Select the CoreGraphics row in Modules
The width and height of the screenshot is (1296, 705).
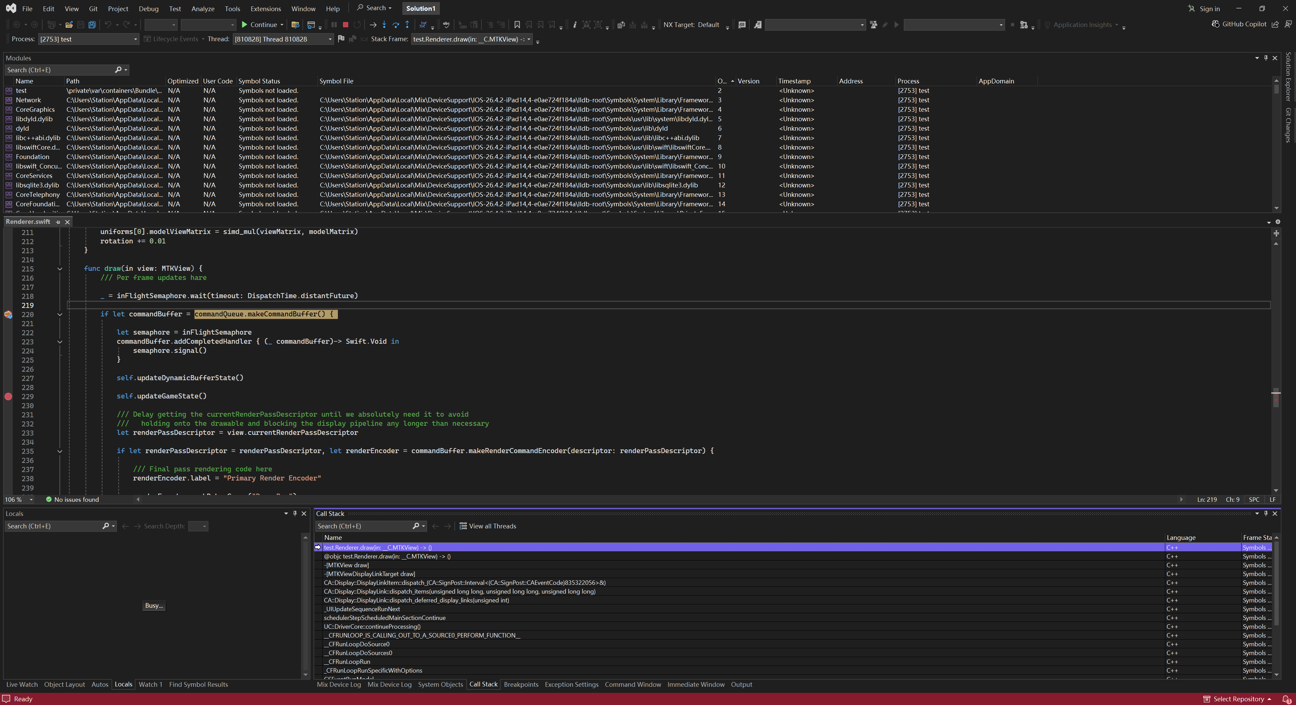pyautogui.click(x=638, y=110)
